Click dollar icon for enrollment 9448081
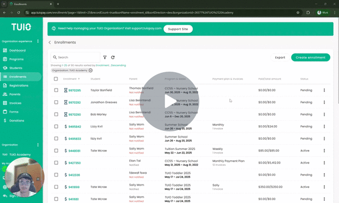 click(65, 151)
